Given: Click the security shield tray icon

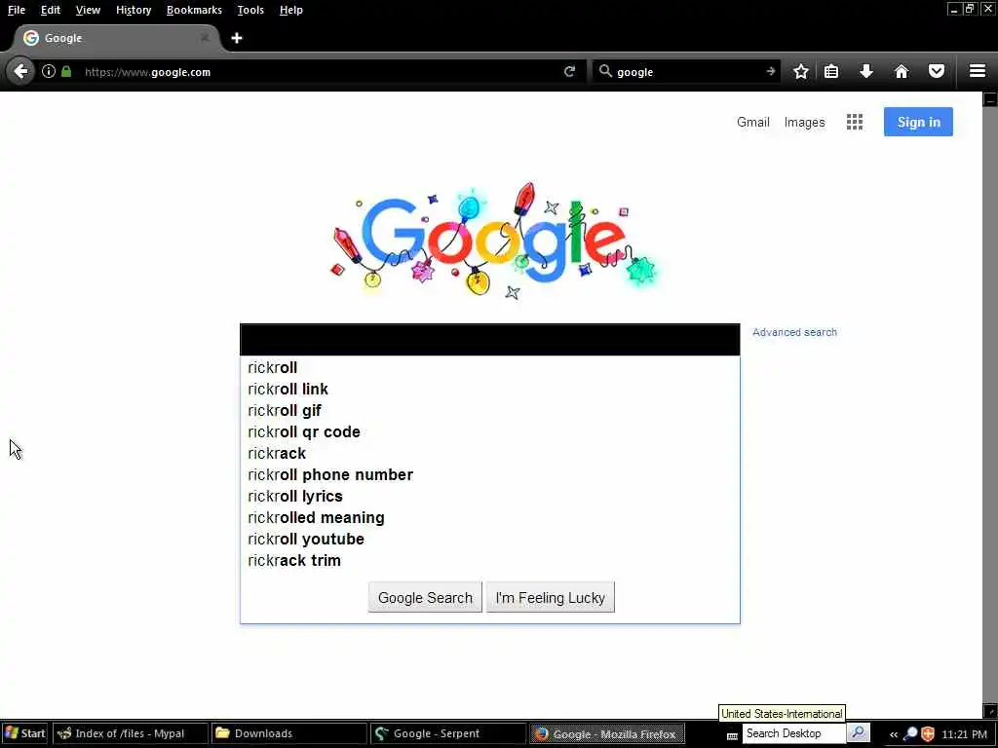Looking at the screenshot, I should 928,734.
